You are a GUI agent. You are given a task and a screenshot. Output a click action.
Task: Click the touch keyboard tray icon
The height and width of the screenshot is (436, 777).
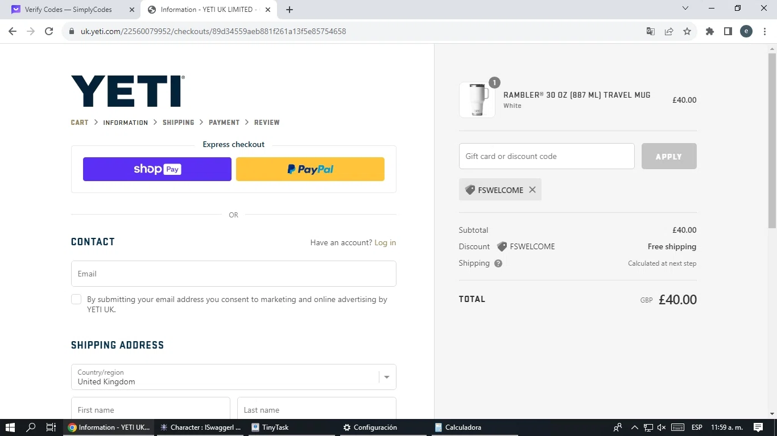(677, 427)
